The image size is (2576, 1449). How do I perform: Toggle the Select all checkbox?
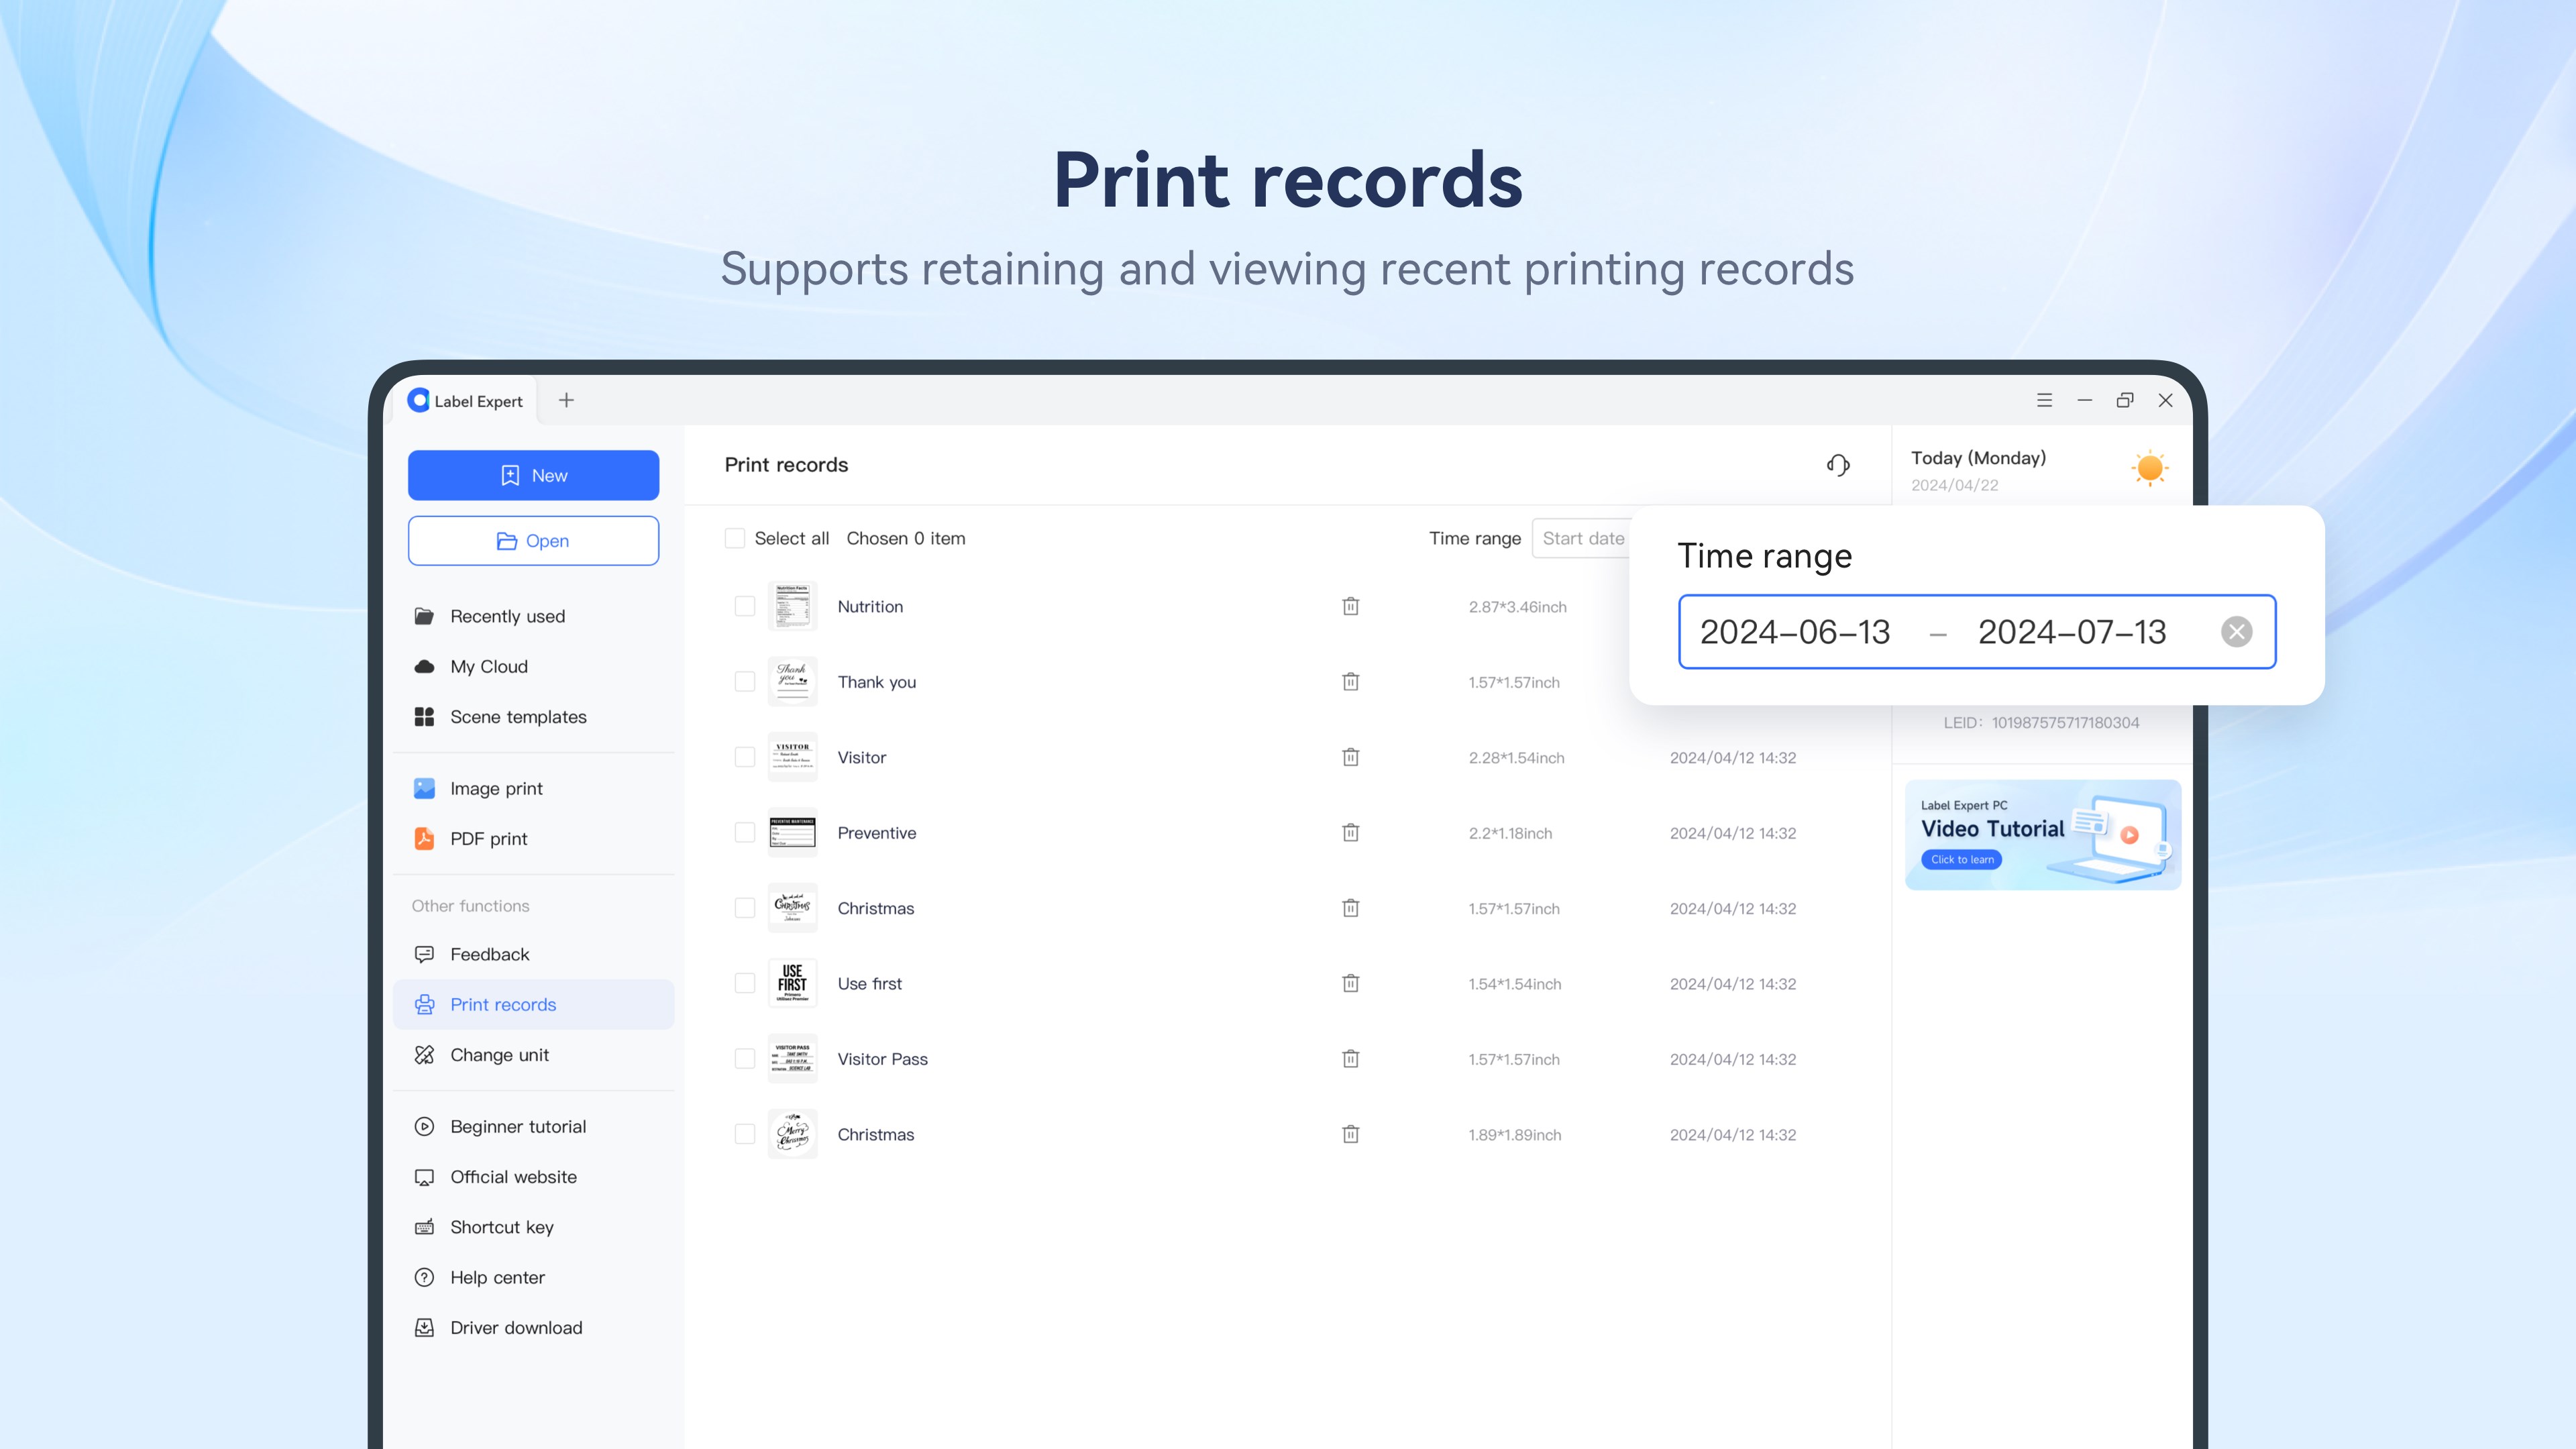735,538
